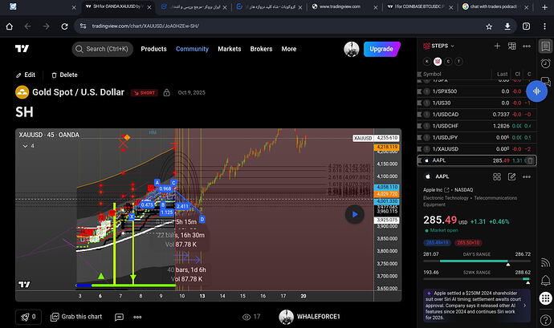Select the K watchlist circle
Image resolution: width=554 pixels, height=328 pixels.
pos(427,62)
